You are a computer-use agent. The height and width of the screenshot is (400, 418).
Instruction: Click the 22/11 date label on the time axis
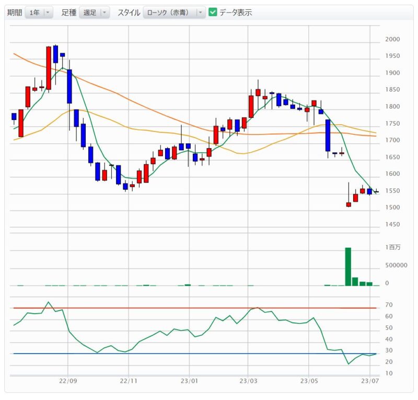point(129,381)
